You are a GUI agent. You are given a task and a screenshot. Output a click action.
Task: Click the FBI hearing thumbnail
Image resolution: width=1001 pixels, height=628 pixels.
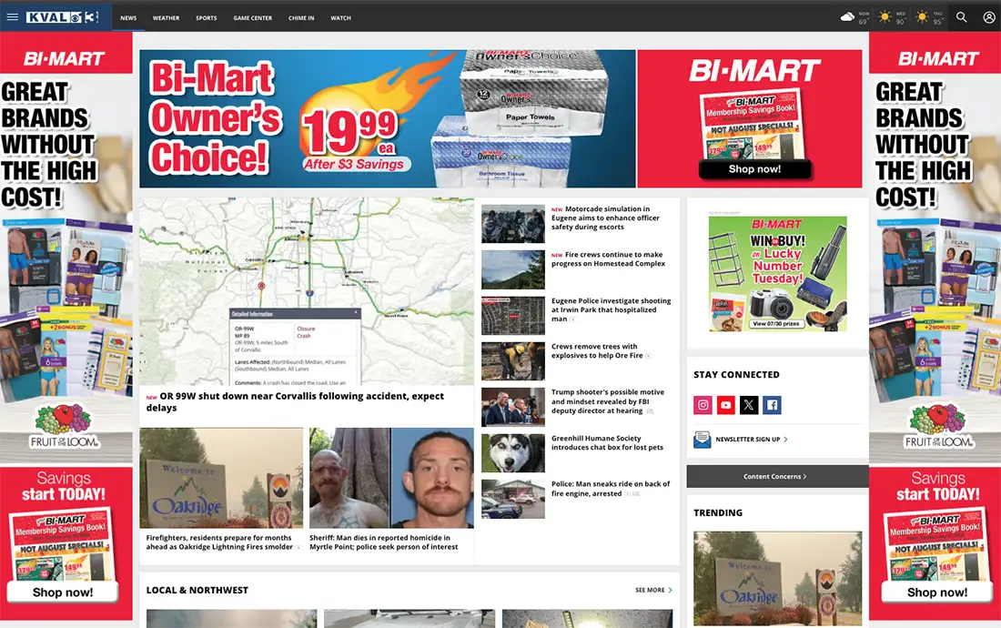[513, 407]
